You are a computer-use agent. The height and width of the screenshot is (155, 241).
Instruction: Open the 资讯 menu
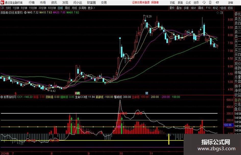coord(54,3)
